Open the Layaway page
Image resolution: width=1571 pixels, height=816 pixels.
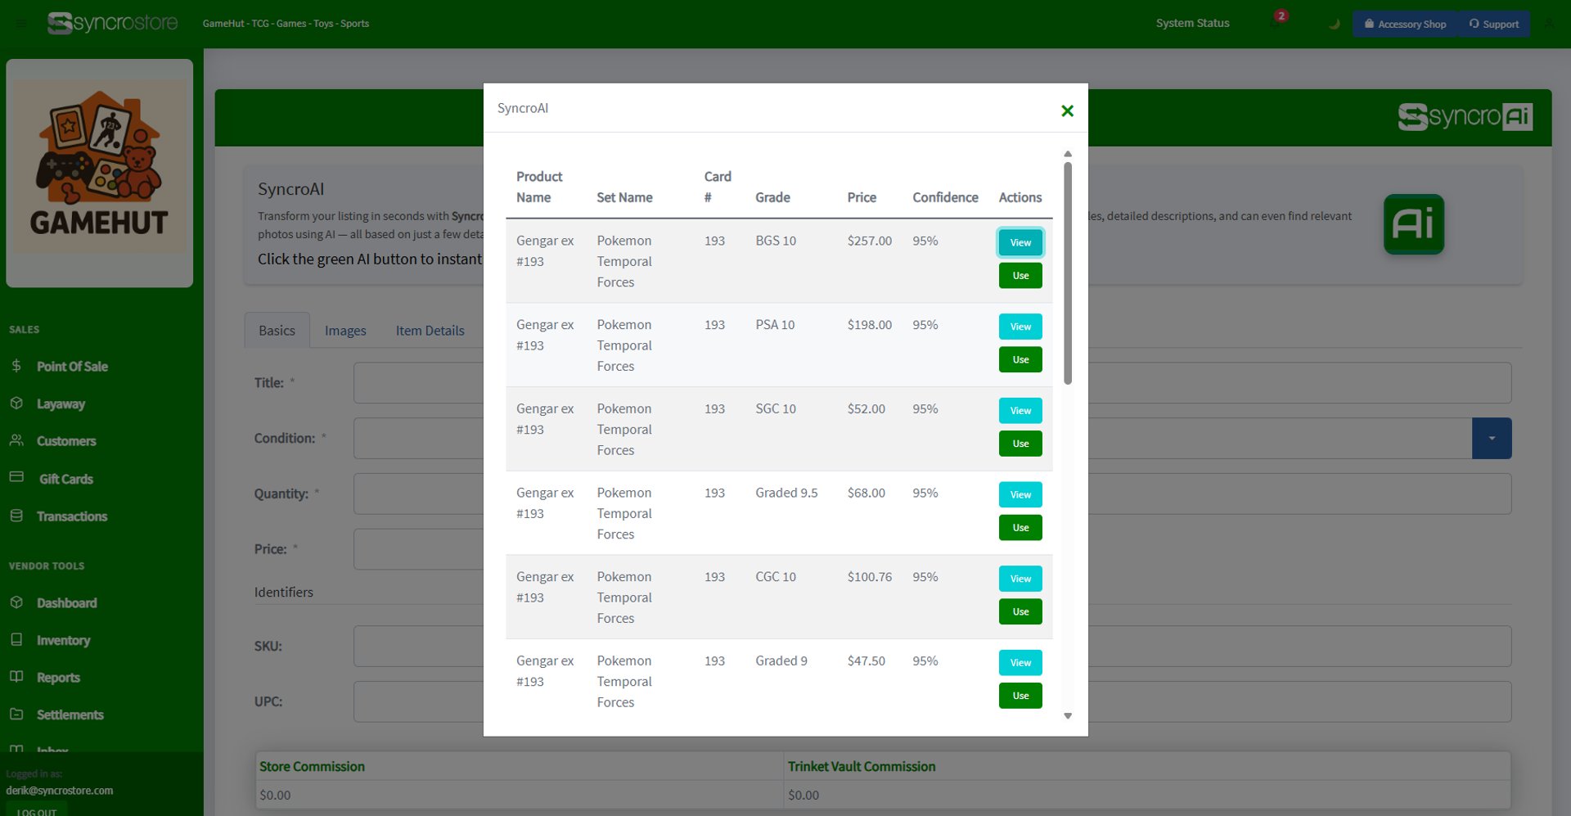61,404
